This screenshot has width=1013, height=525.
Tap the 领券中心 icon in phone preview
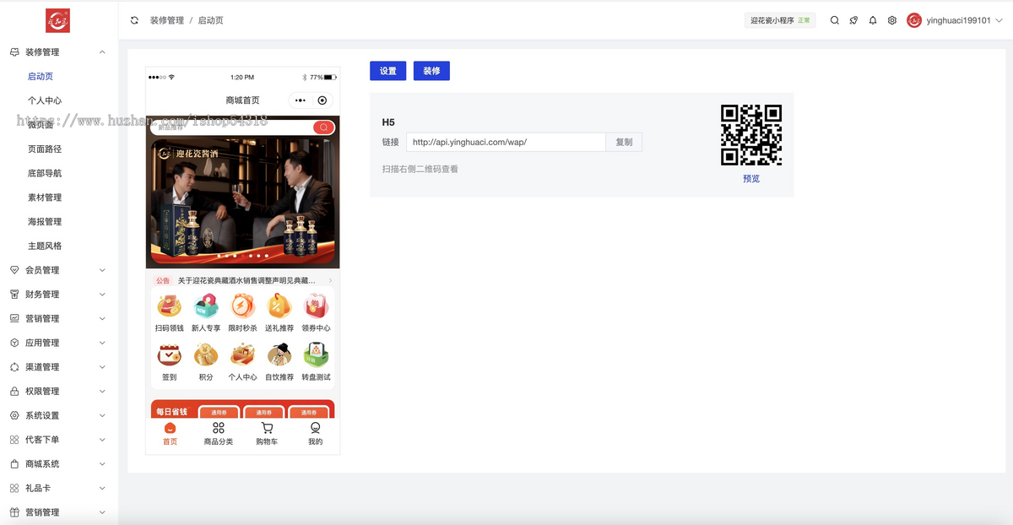point(317,306)
